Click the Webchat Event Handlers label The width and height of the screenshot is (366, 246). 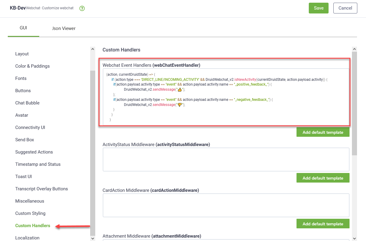tap(151, 65)
